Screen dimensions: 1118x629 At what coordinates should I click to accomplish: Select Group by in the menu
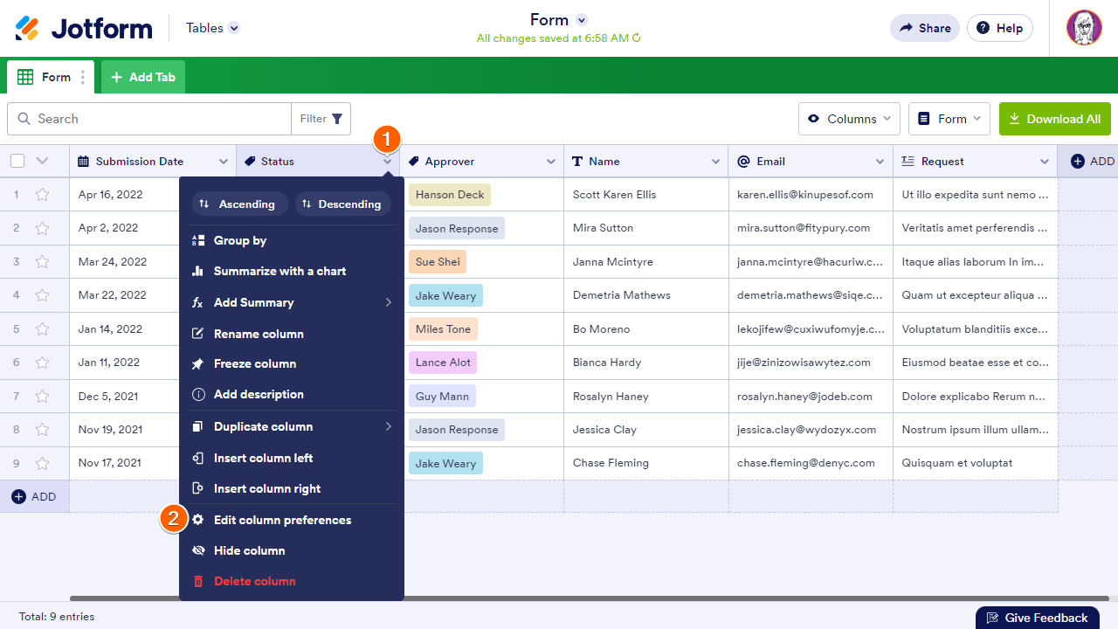pos(292,240)
